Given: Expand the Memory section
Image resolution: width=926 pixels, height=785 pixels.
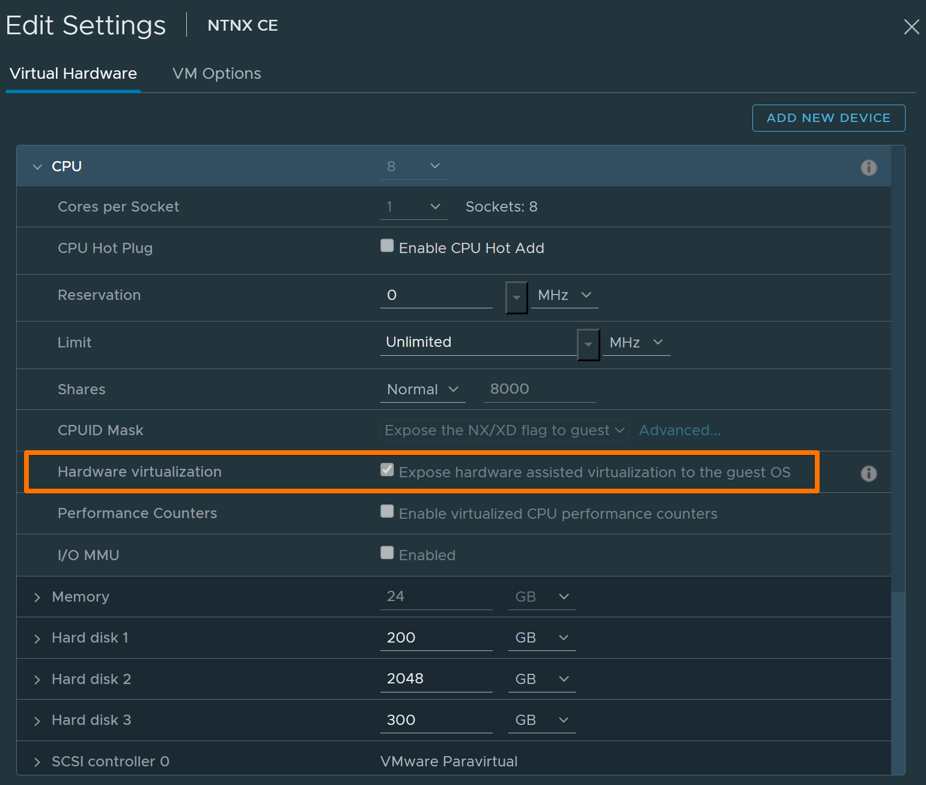Looking at the screenshot, I should [x=37, y=596].
